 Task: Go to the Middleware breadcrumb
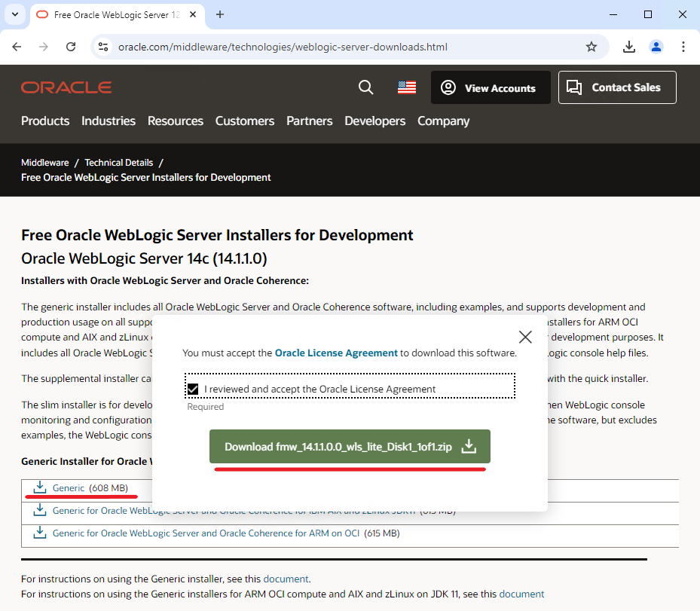click(45, 163)
